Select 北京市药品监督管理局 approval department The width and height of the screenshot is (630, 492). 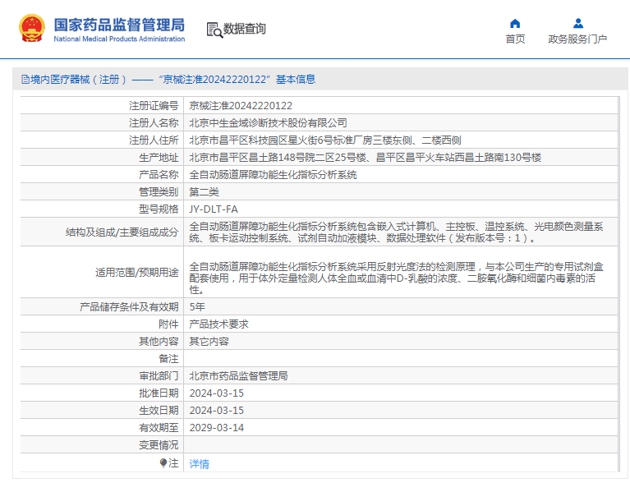[x=239, y=376]
